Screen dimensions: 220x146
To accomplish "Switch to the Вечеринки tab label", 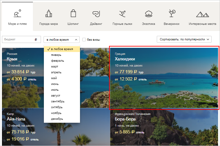I will (172, 24).
